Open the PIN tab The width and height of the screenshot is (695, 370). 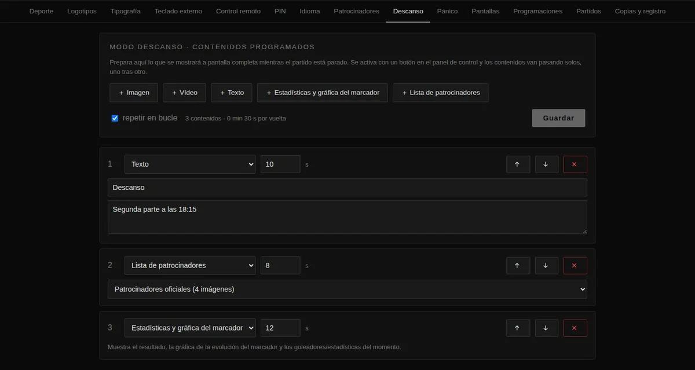tap(280, 11)
